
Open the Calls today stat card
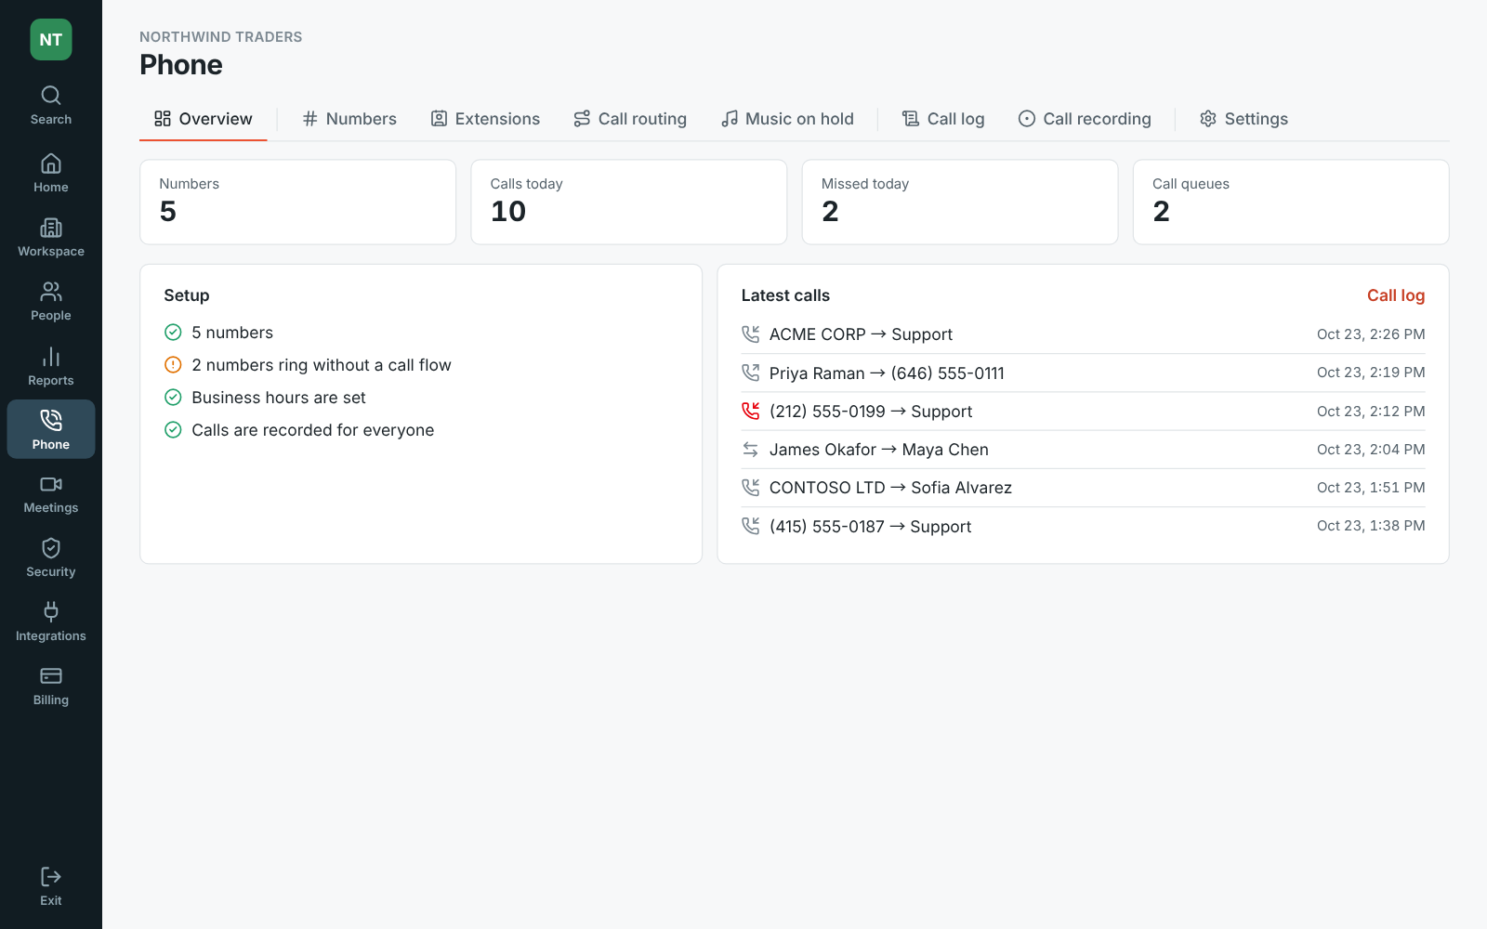[629, 203]
